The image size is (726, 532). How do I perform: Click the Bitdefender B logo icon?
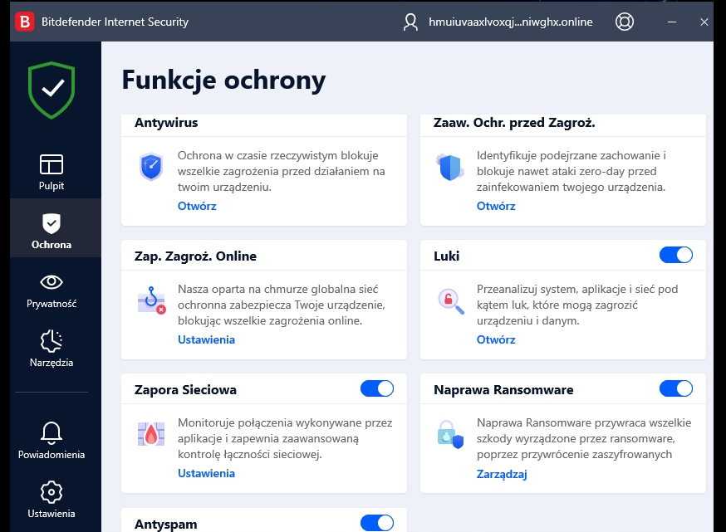click(x=25, y=22)
